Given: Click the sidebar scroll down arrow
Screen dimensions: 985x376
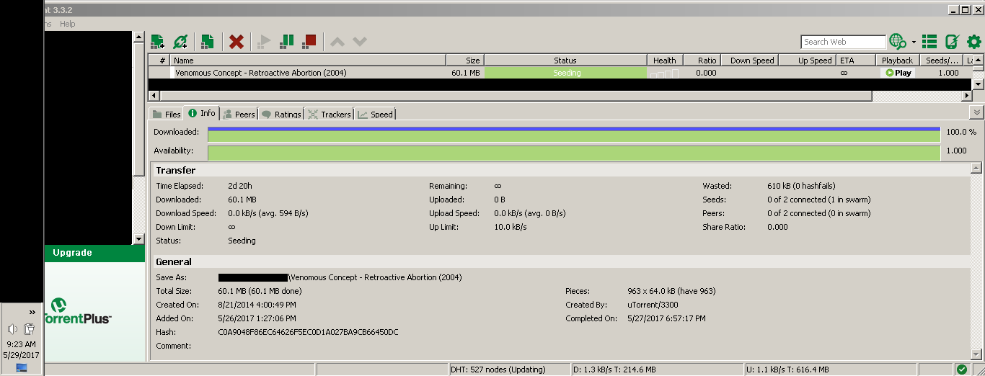Looking at the screenshot, I should [x=139, y=239].
